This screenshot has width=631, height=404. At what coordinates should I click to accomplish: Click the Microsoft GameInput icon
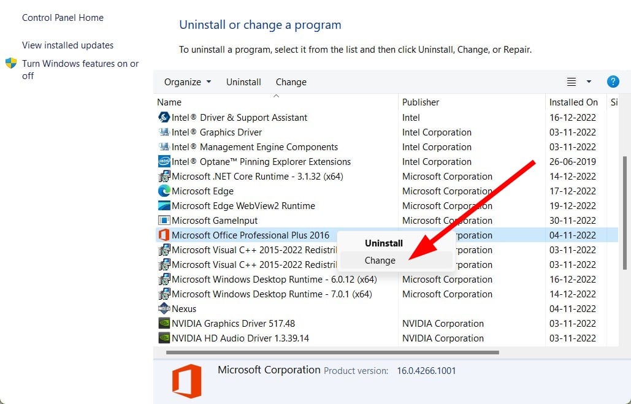click(164, 221)
